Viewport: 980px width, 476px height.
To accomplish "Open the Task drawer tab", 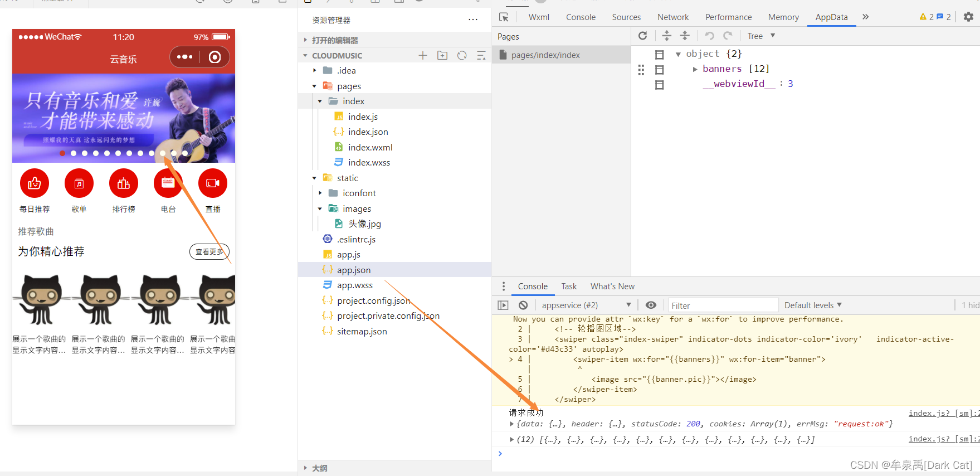I will tap(569, 286).
